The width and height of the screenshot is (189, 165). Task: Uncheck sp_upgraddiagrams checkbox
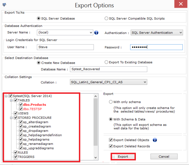pyautogui.click(x=21, y=148)
